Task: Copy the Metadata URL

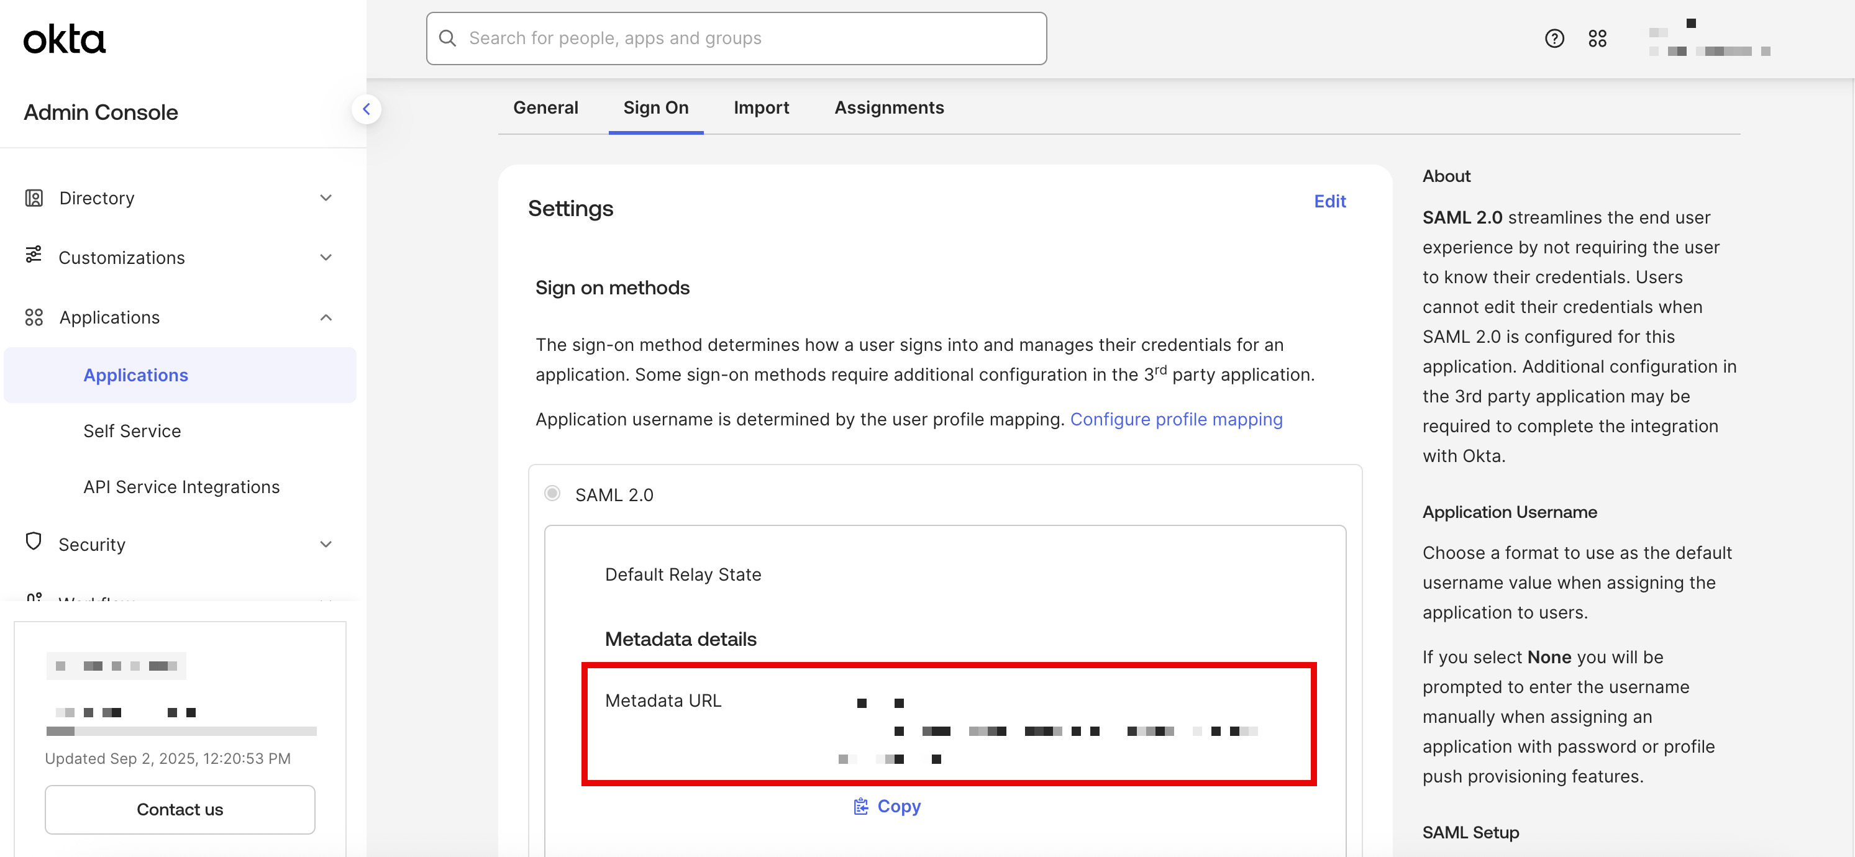Action: [887, 806]
